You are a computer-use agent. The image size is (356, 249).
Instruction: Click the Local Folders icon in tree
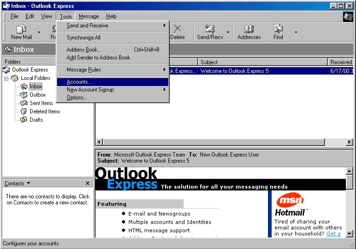point(15,78)
